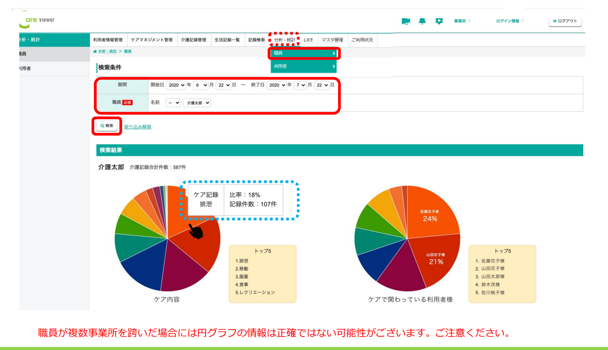This screenshot has height=350, width=608.
Task: Open the bell notifications icon
Action: (x=422, y=21)
